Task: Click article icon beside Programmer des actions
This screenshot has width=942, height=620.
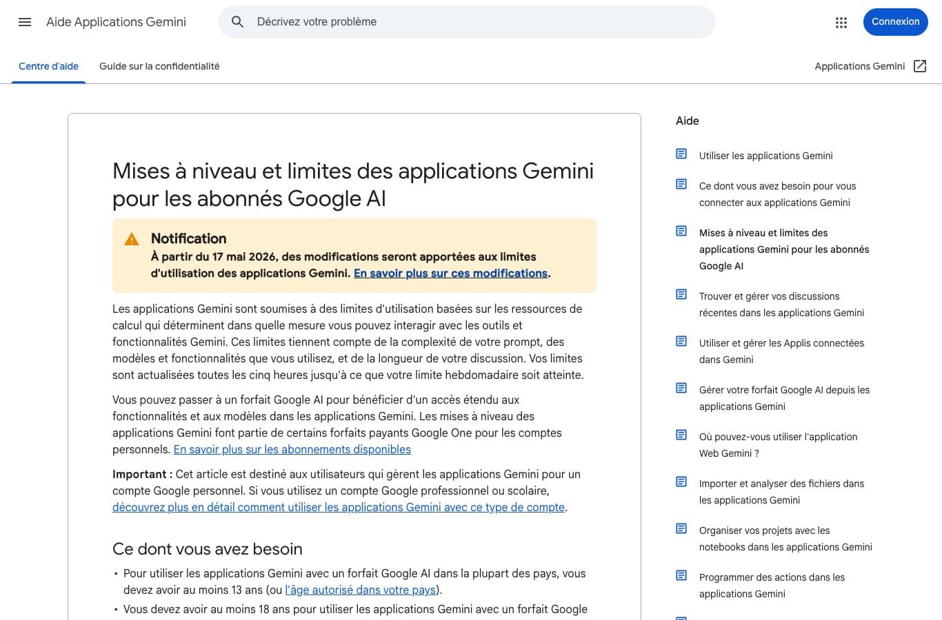Action: (681, 576)
